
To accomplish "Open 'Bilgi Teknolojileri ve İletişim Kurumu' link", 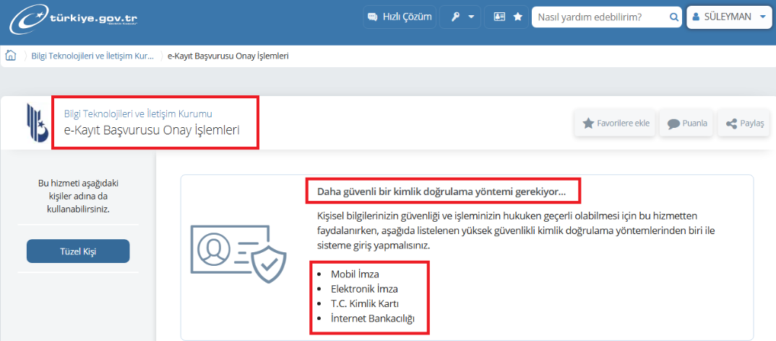I will pos(138,114).
